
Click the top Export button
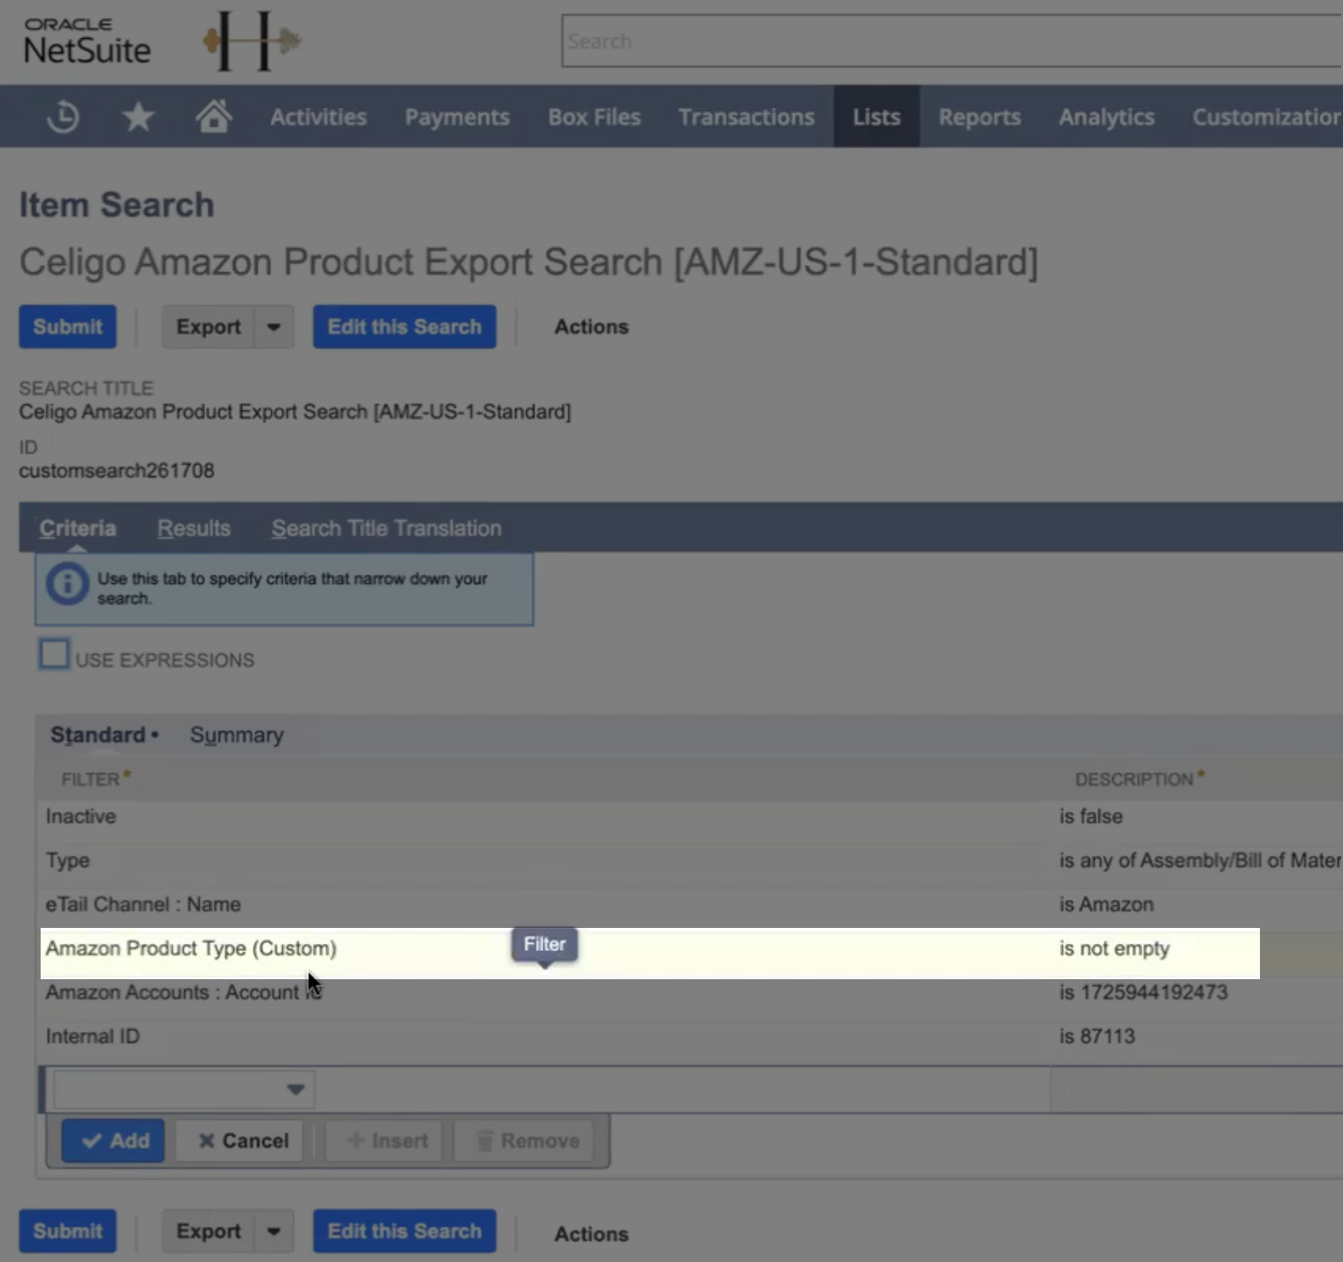[x=209, y=327]
